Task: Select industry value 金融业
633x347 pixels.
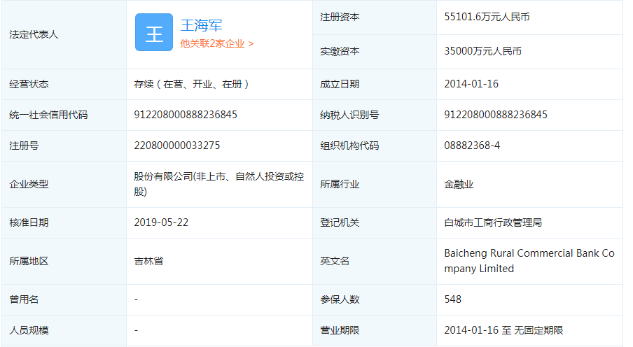Action: (x=459, y=184)
